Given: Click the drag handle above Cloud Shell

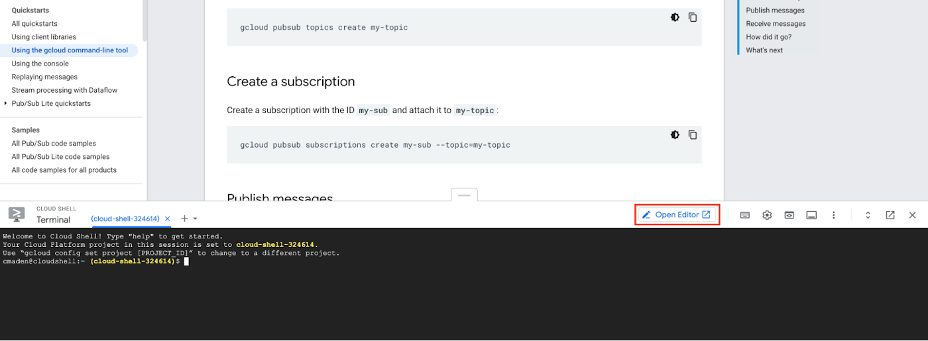Looking at the screenshot, I should (464, 195).
